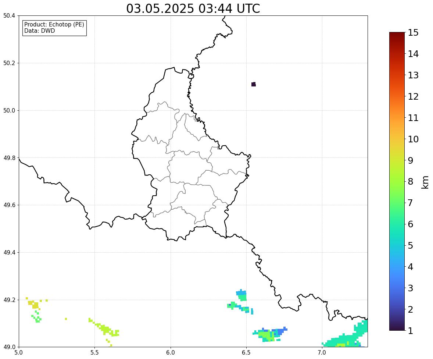Viewport: 433px width, 359px height.
Task: Click the colorbar tick label 7
Action: pos(411,203)
